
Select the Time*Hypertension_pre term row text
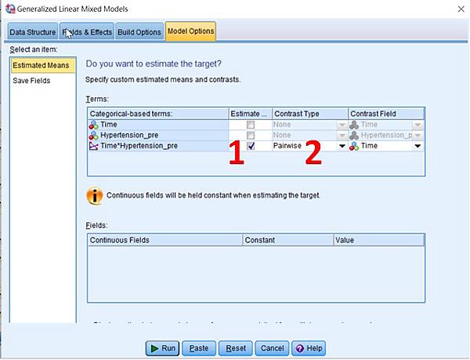pyautogui.click(x=139, y=146)
